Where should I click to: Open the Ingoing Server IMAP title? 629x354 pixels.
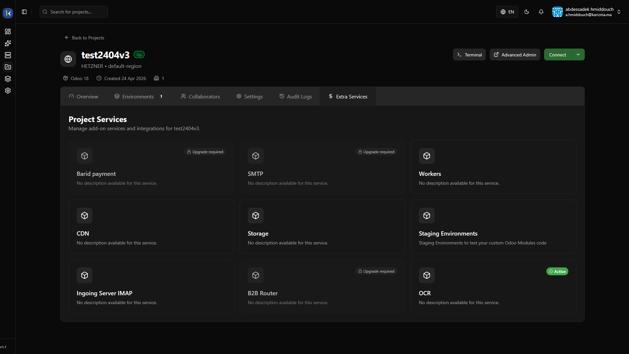(x=105, y=293)
